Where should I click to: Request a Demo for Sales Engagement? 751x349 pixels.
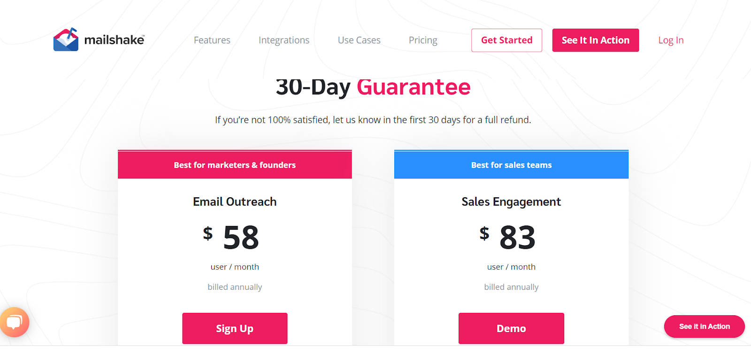(x=511, y=328)
